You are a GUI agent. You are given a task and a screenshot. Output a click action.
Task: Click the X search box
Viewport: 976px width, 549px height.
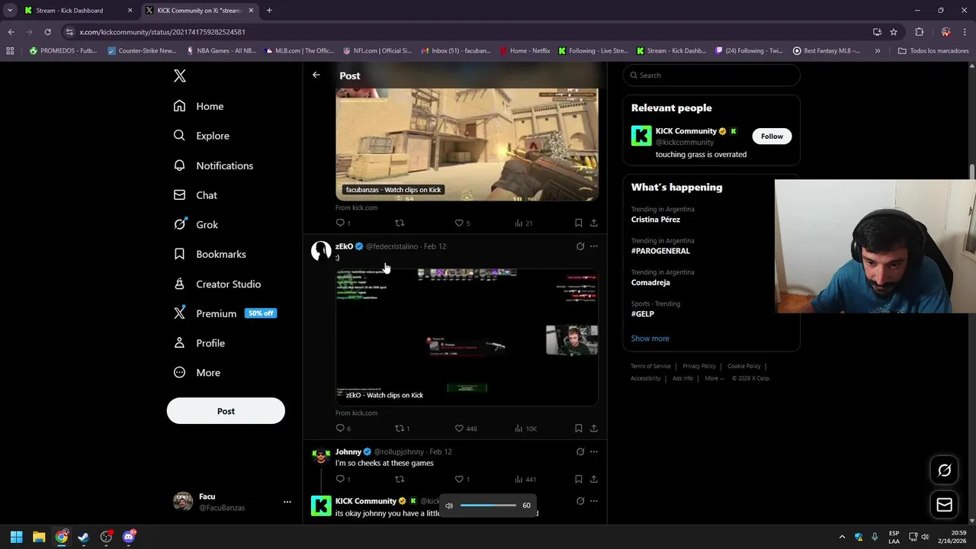(x=711, y=75)
